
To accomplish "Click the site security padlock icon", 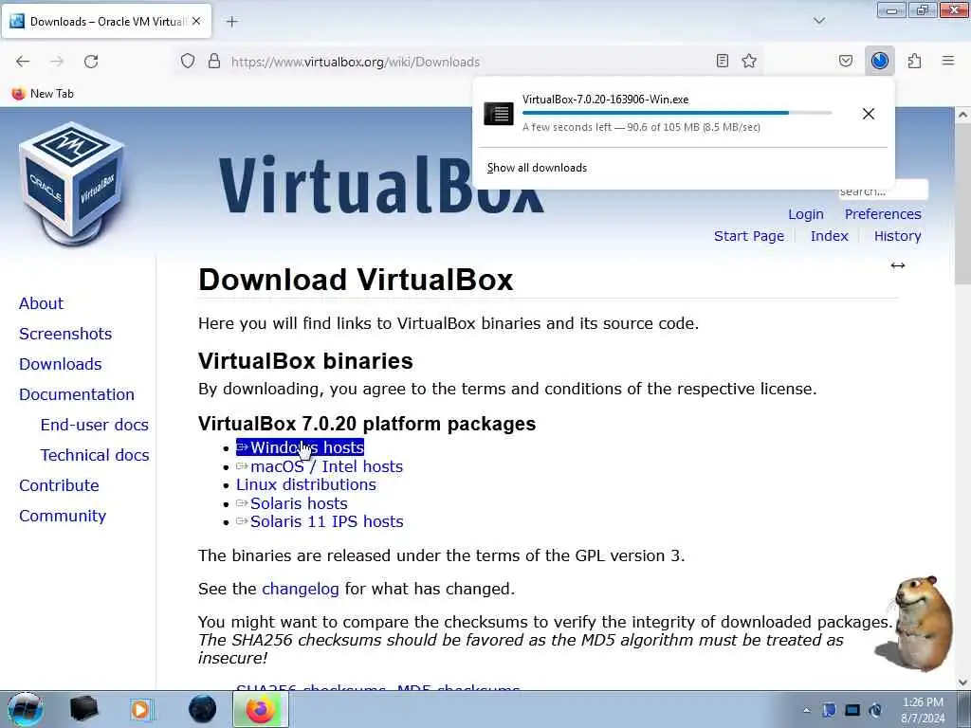I will 214,61.
